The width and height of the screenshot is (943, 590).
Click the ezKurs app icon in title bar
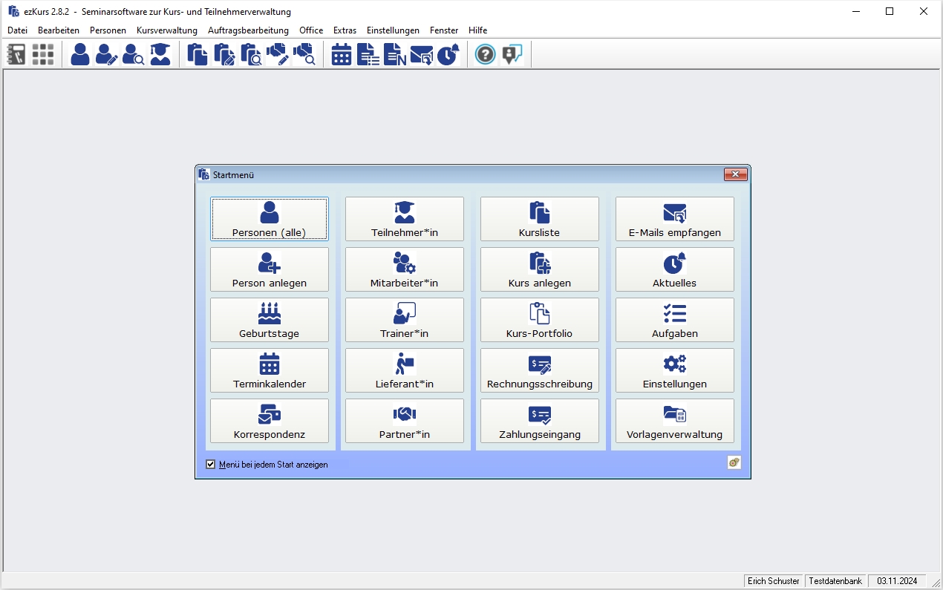pyautogui.click(x=13, y=11)
